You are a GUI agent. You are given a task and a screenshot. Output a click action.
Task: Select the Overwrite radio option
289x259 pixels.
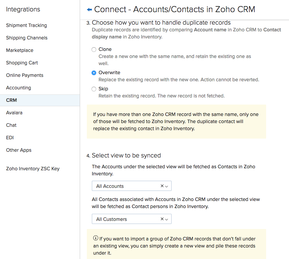click(x=94, y=73)
